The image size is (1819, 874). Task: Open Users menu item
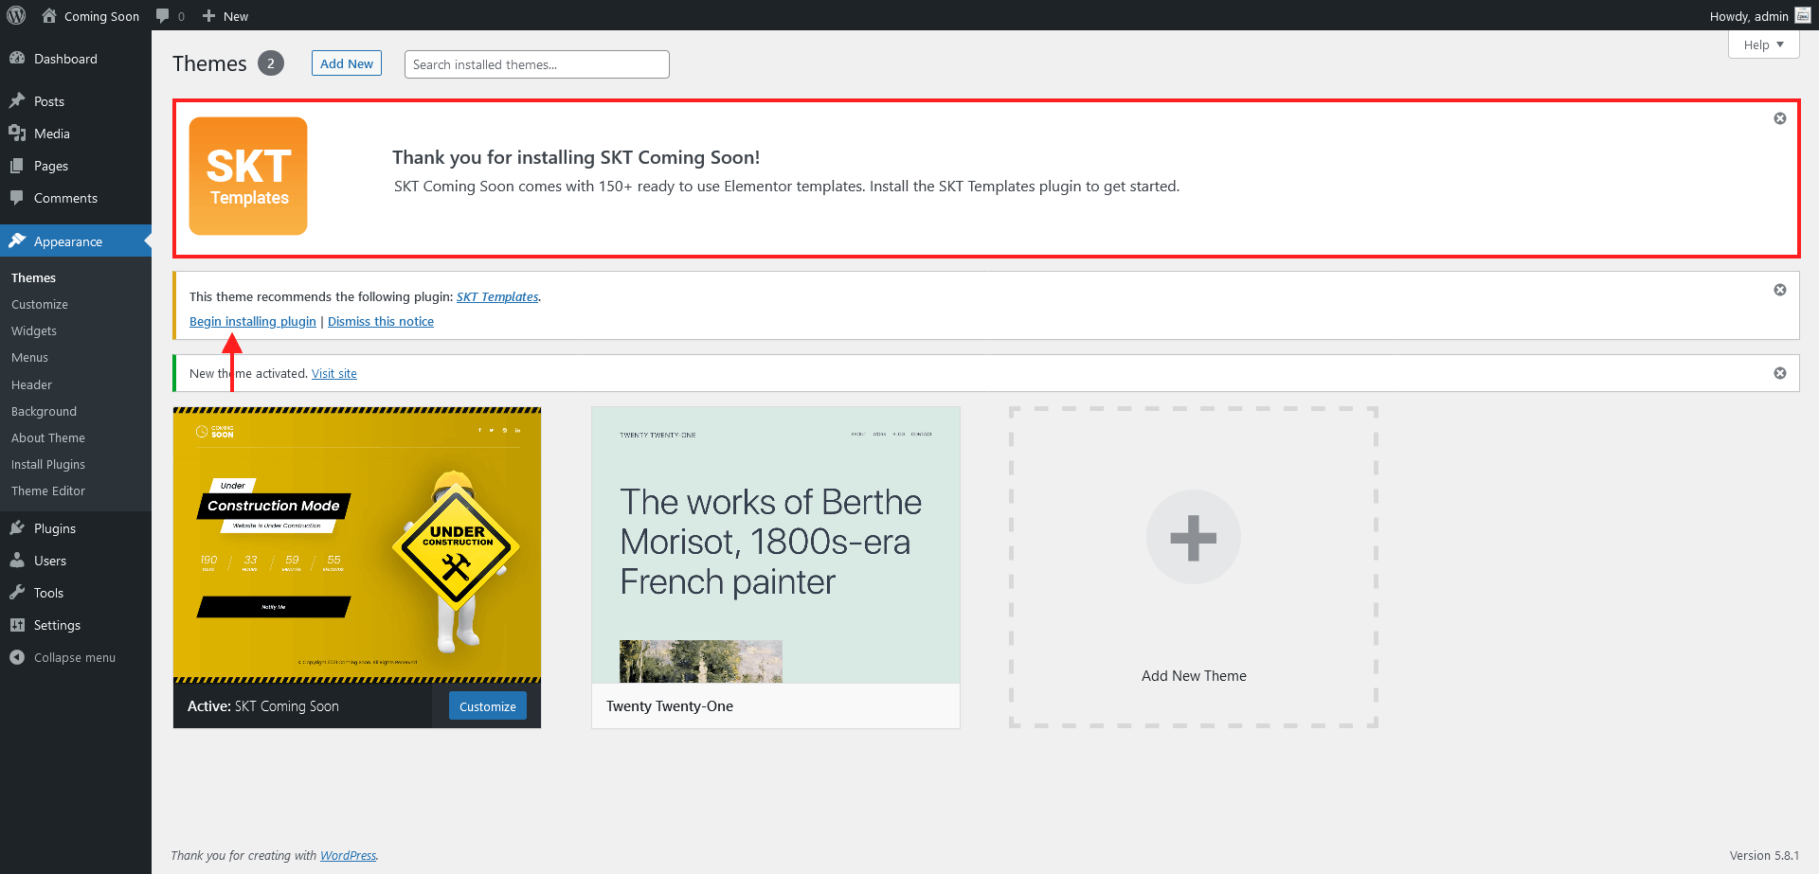[x=76, y=561]
